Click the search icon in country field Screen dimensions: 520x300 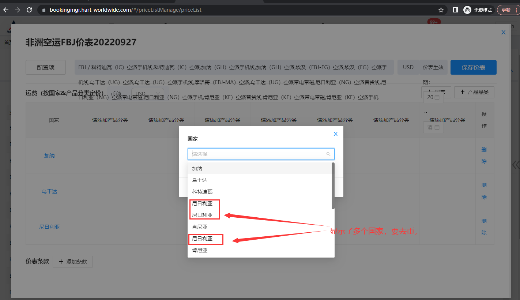(328, 154)
